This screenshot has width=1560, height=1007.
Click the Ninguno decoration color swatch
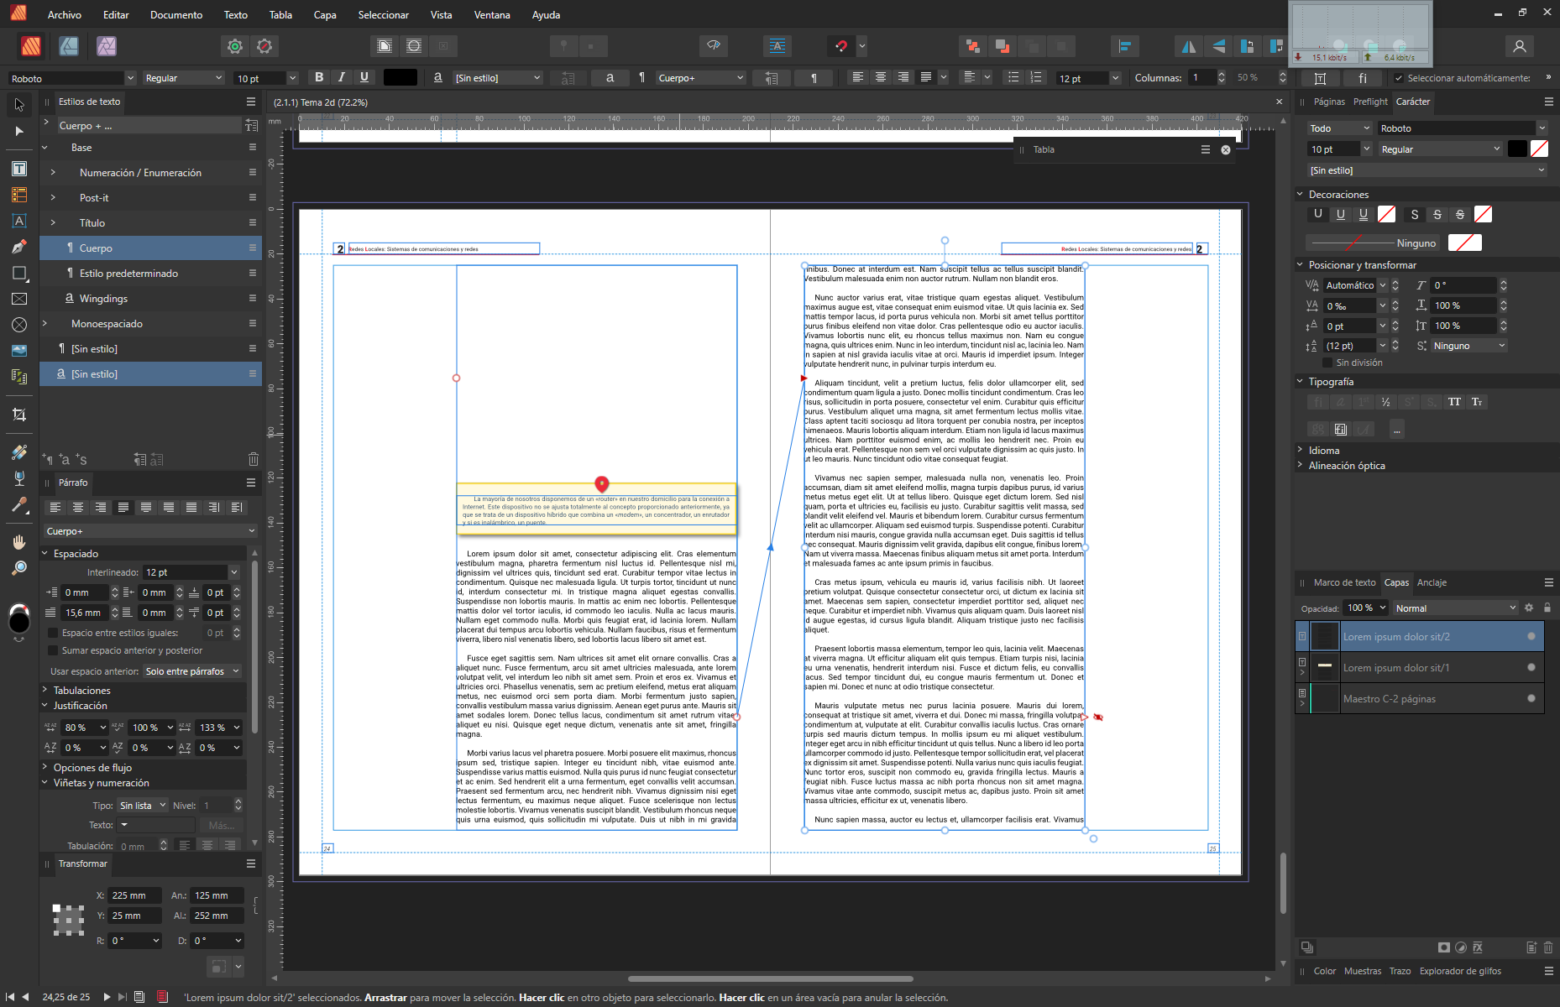click(x=1465, y=243)
